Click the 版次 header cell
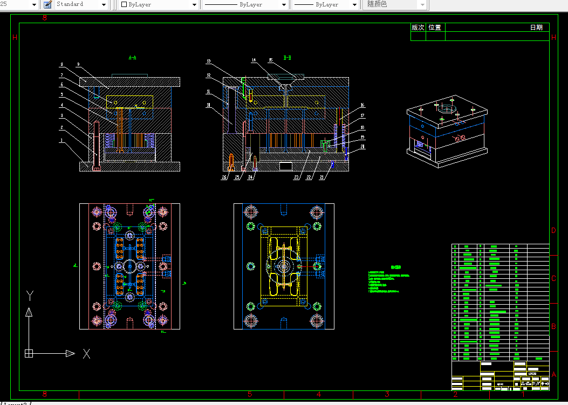Viewport: 568px width, 405px height. tap(418, 28)
